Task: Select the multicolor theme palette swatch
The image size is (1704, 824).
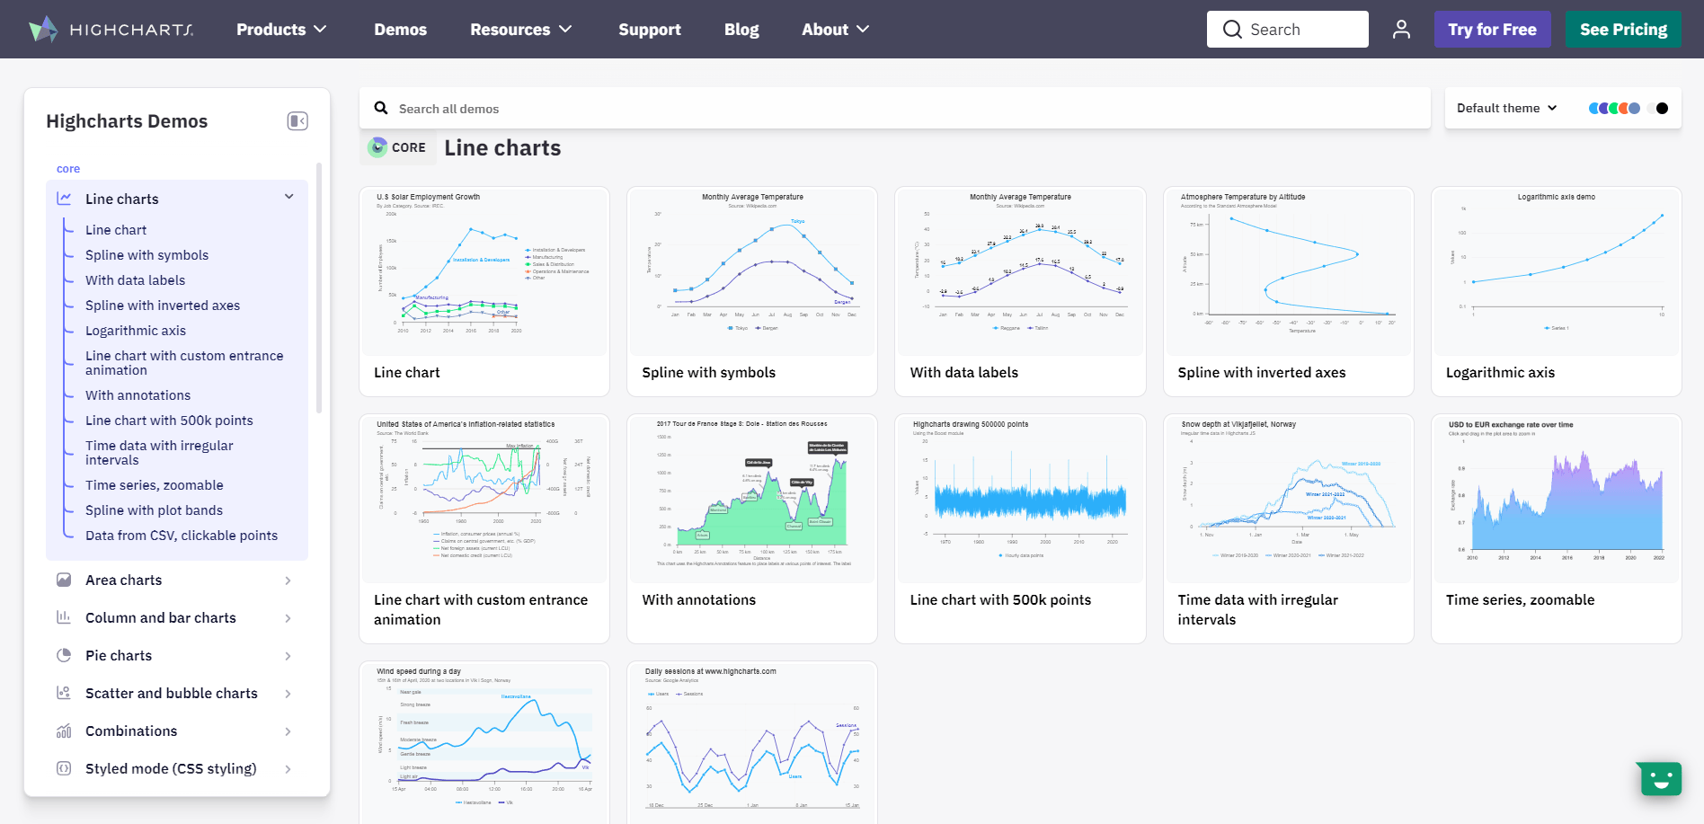Action: (x=1614, y=108)
